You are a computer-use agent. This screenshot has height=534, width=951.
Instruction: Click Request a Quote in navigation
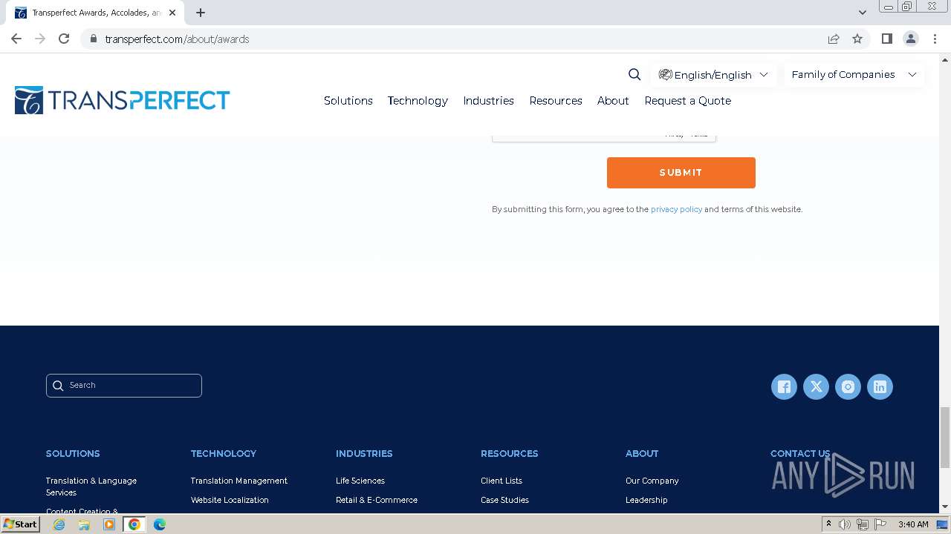(x=688, y=101)
